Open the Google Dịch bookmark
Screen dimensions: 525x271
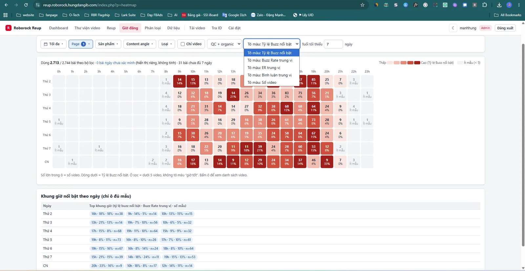tap(234, 15)
